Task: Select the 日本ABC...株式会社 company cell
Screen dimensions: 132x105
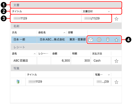Action: [x=52, y=40]
